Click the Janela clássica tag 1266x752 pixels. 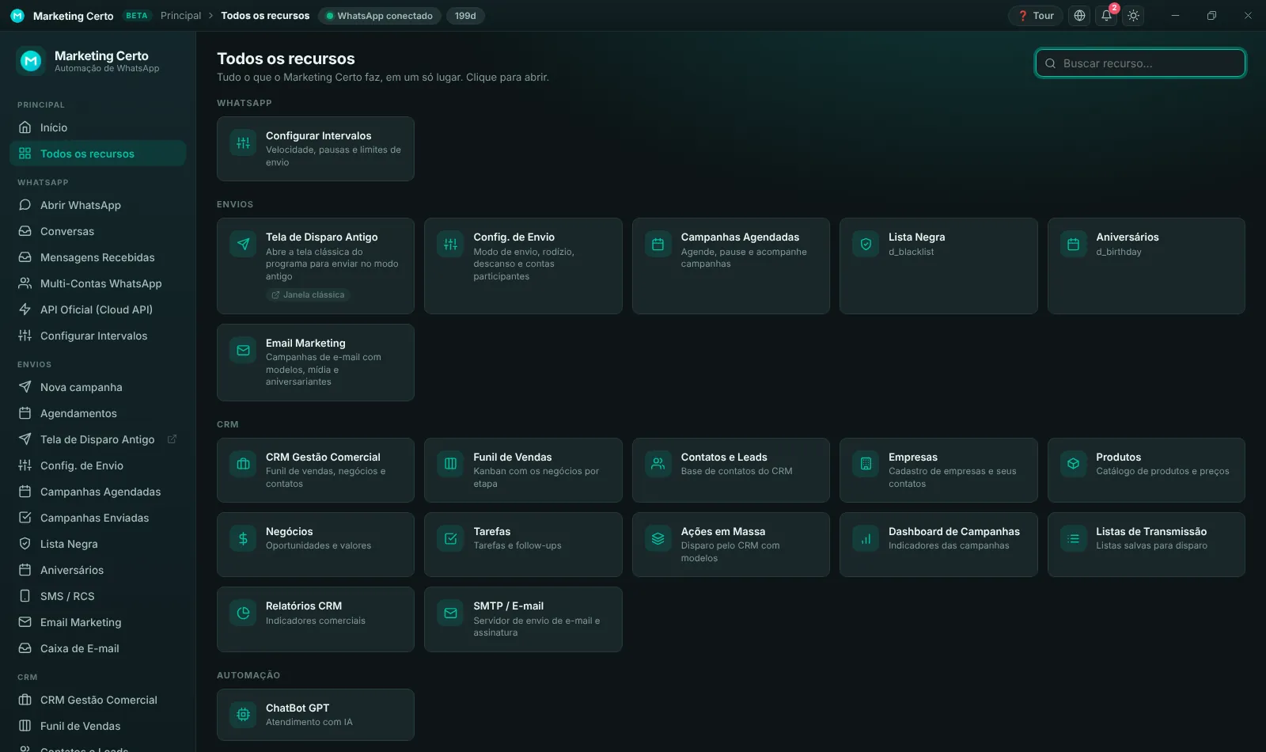[308, 294]
